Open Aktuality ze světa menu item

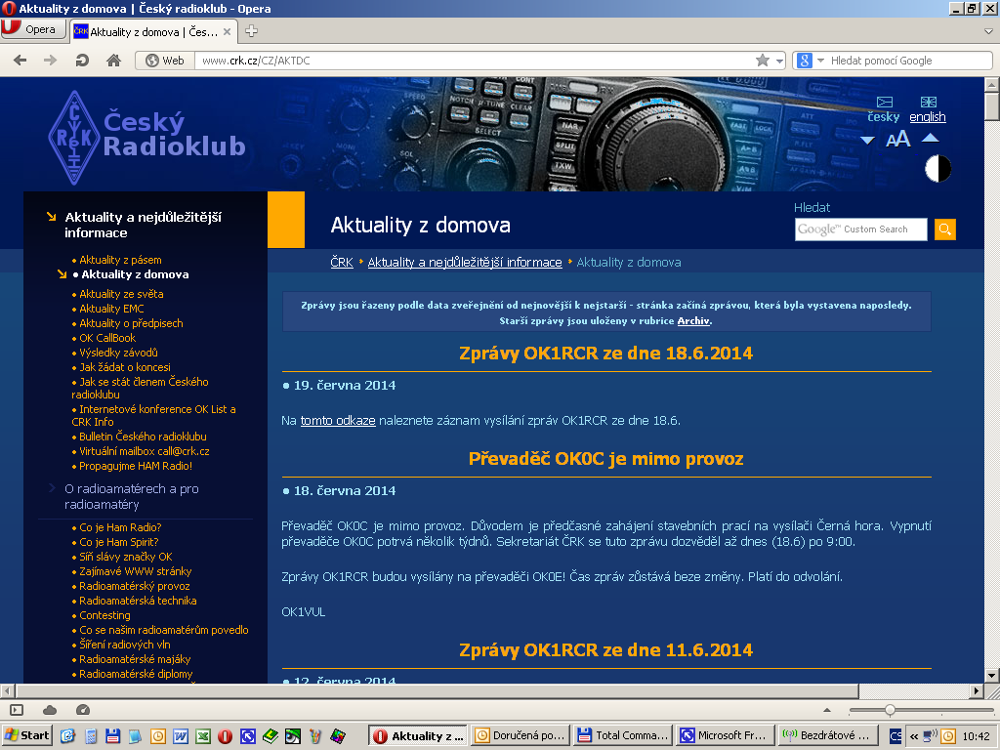point(121,294)
